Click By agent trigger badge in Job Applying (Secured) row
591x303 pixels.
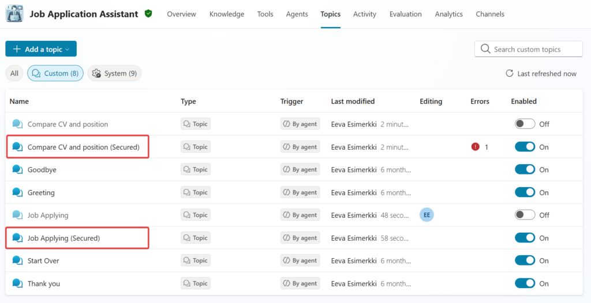click(x=300, y=238)
